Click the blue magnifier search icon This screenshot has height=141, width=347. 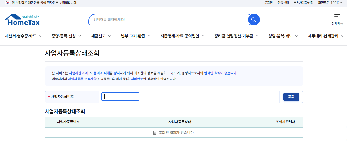[254, 20]
